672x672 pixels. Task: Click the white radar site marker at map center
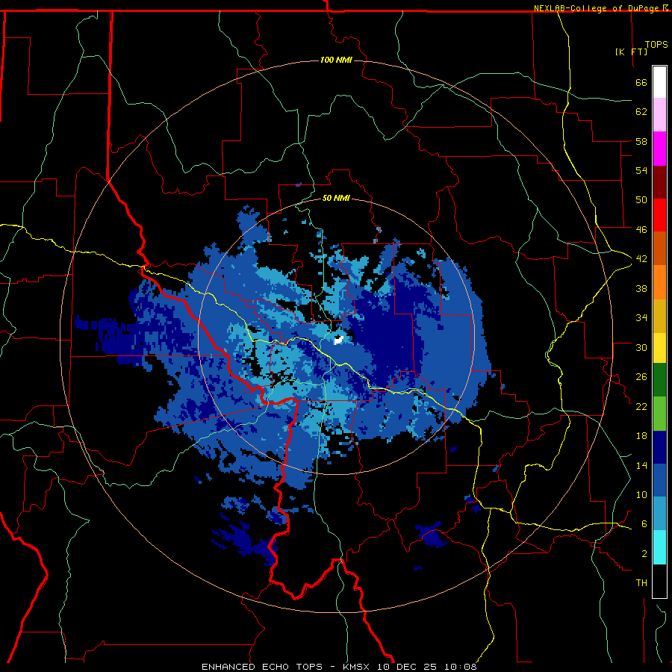click(x=338, y=340)
